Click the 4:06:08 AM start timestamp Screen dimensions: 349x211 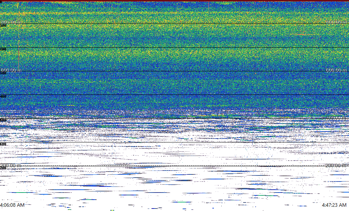point(12,205)
